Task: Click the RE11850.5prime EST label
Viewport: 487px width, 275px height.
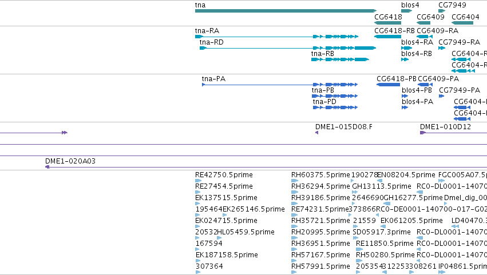Action: coord(385,244)
